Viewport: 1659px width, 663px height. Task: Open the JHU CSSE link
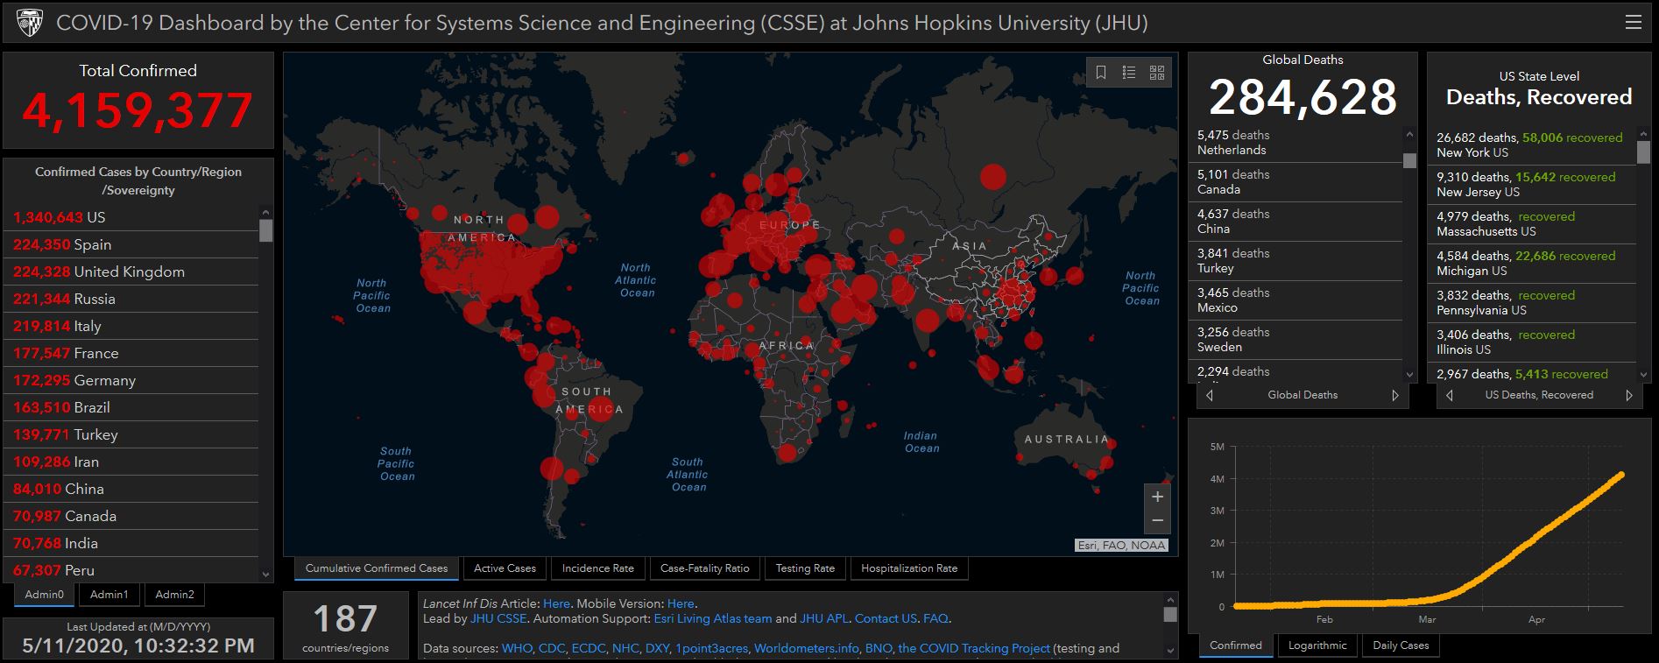[498, 618]
